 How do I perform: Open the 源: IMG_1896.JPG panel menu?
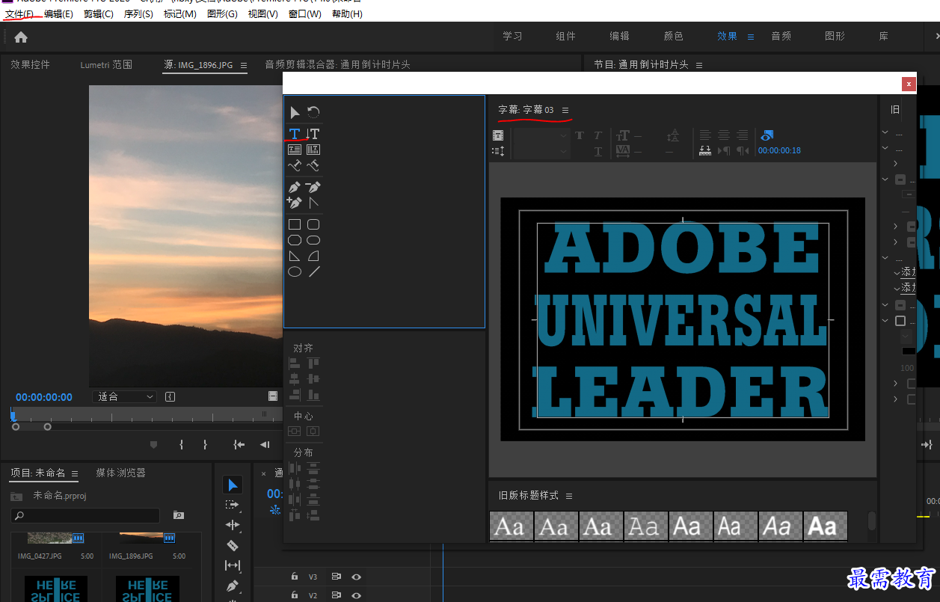(x=244, y=65)
